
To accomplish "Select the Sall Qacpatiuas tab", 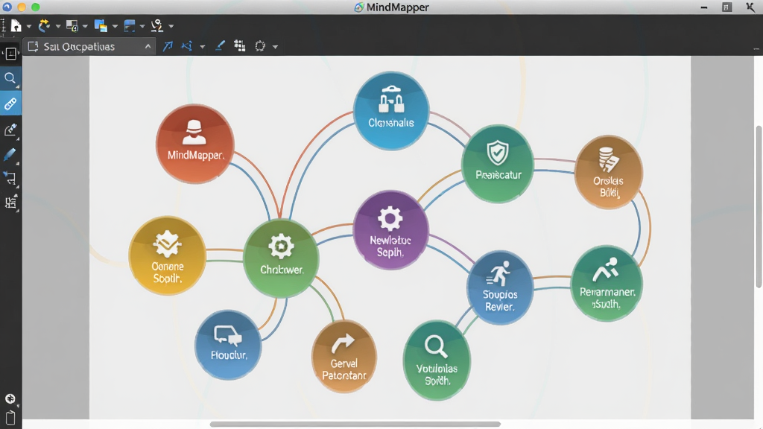I will pos(89,46).
